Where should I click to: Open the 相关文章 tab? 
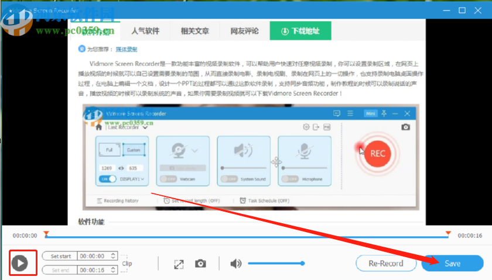(x=195, y=31)
